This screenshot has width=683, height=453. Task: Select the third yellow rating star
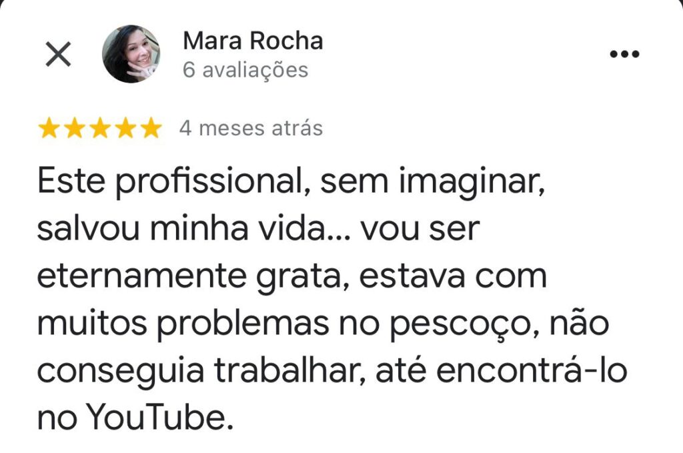click(x=100, y=128)
